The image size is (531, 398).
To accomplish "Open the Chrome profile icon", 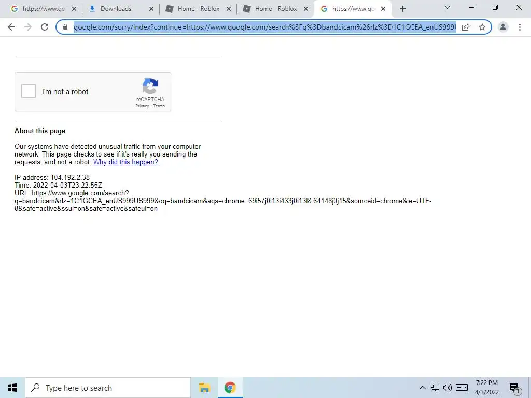I will click(503, 27).
